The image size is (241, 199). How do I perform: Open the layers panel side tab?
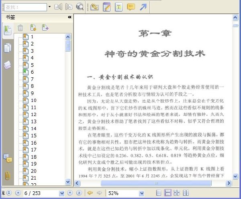(7, 65)
